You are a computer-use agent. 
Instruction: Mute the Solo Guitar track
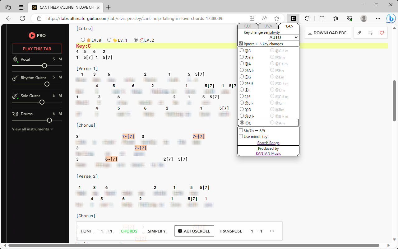[60, 95]
